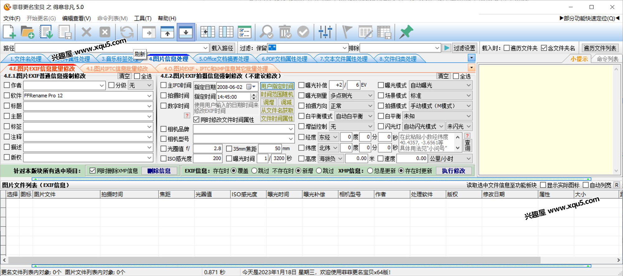Click the checklist options icon

[x=245, y=32]
